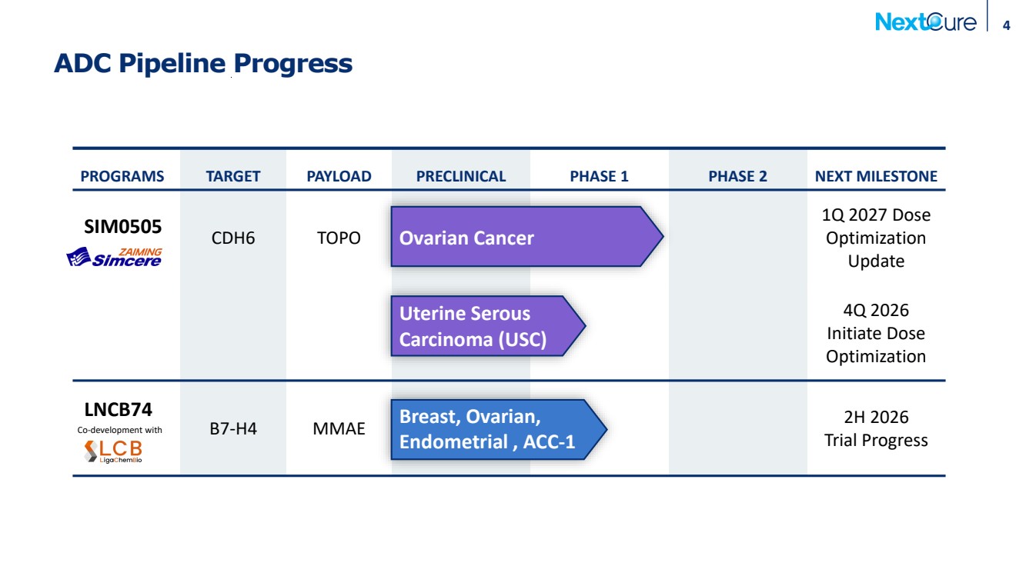Click the NextCure logo
This screenshot has height=576, width=1026.
(x=925, y=22)
